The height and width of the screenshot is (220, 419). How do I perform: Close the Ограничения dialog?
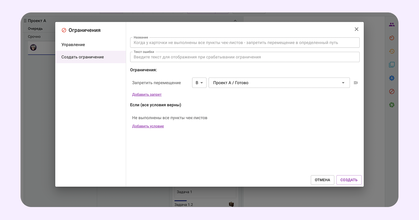coord(356,29)
